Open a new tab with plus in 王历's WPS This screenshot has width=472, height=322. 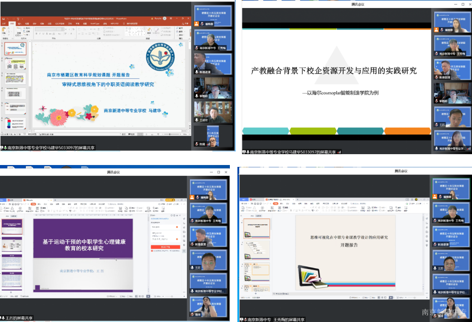tap(55, 200)
